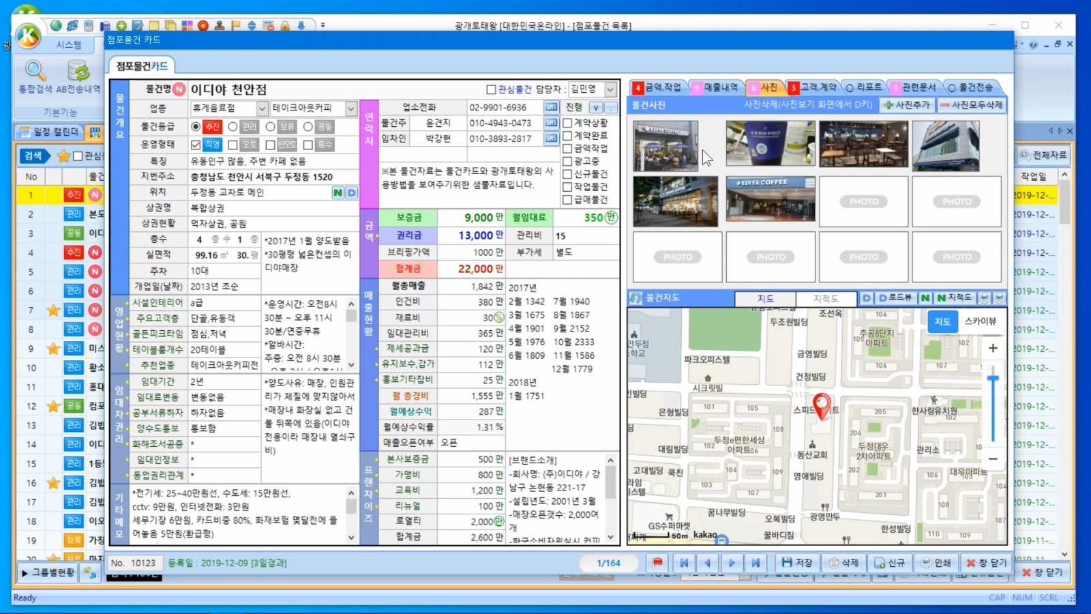The height and width of the screenshot is (614, 1091).
Task: Open 테이크아웃커피 sub-category dropdown
Action: tap(350, 108)
